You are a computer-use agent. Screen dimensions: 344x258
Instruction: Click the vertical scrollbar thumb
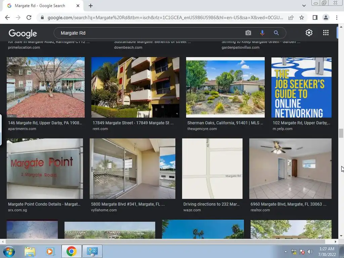(x=341, y=133)
